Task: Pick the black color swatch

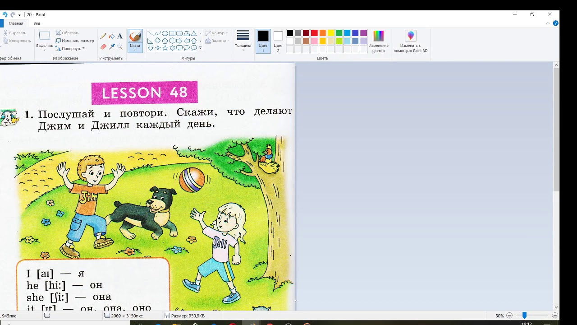Action: 290,33
